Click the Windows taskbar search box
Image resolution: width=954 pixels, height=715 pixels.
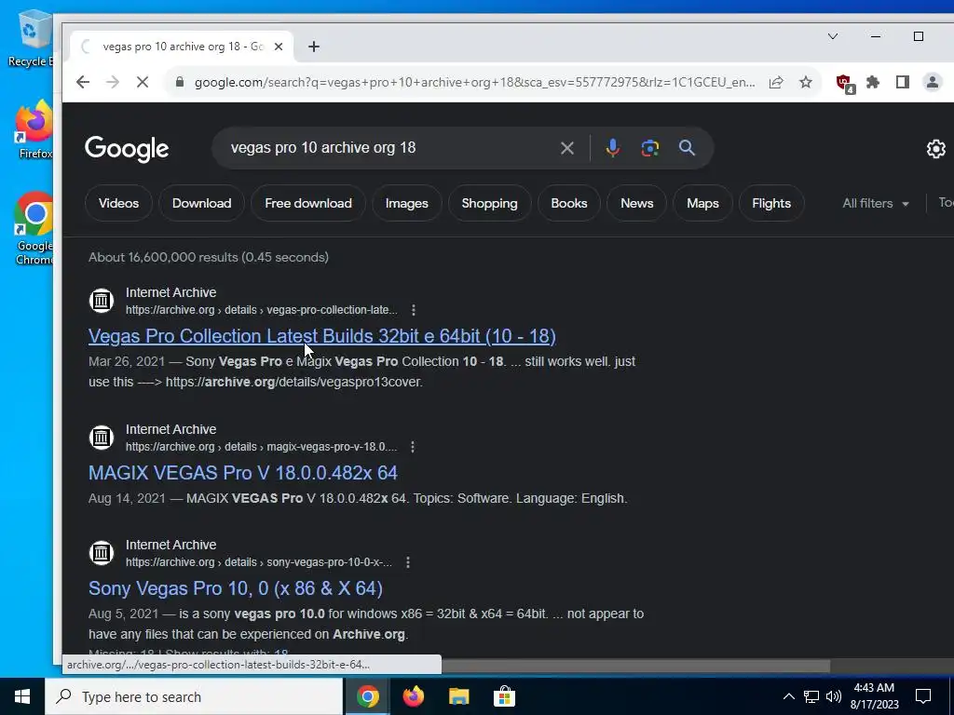click(194, 696)
